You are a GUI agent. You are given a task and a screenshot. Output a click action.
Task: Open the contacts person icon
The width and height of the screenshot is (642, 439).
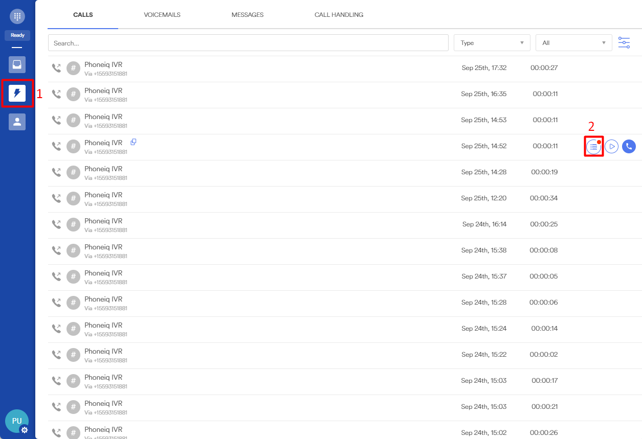point(17,122)
